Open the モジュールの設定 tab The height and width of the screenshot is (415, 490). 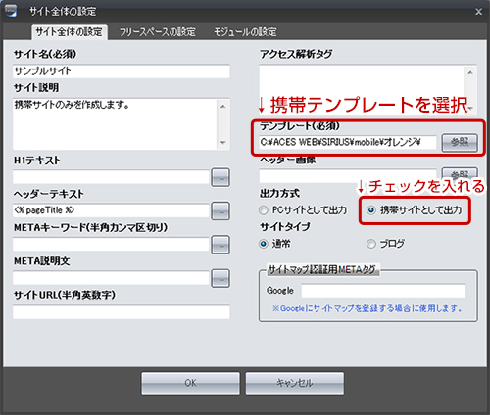pyautogui.click(x=245, y=32)
